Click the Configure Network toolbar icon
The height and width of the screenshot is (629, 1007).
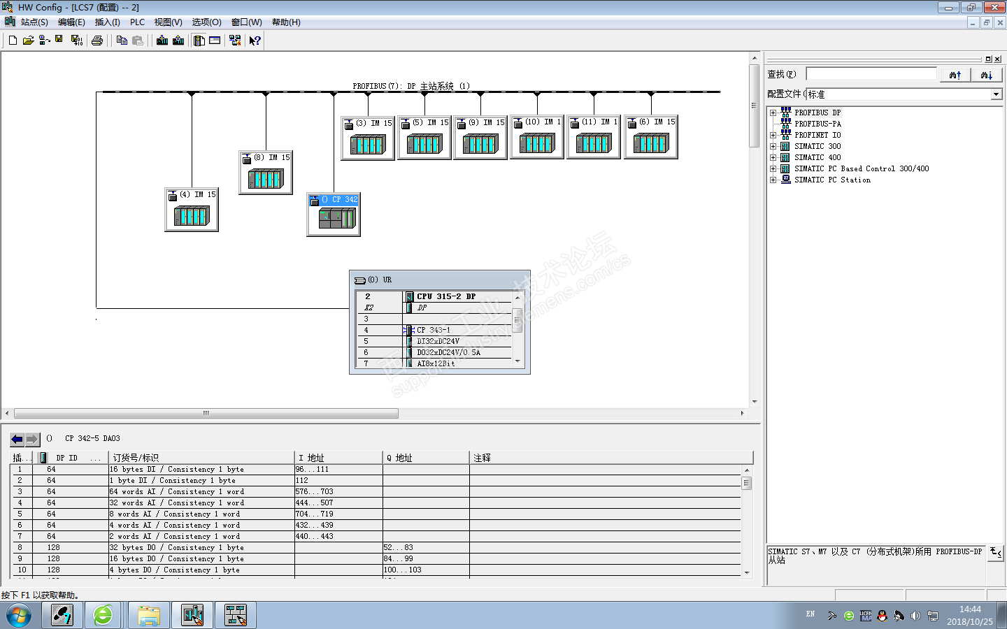point(235,41)
